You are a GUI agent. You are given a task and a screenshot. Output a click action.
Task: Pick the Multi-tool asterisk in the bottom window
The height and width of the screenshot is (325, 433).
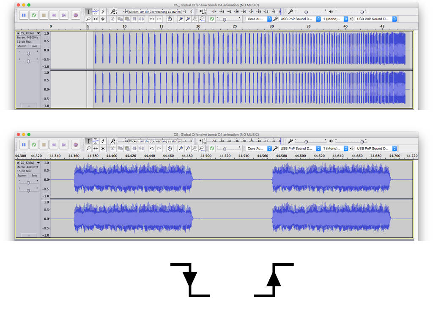(x=103, y=149)
